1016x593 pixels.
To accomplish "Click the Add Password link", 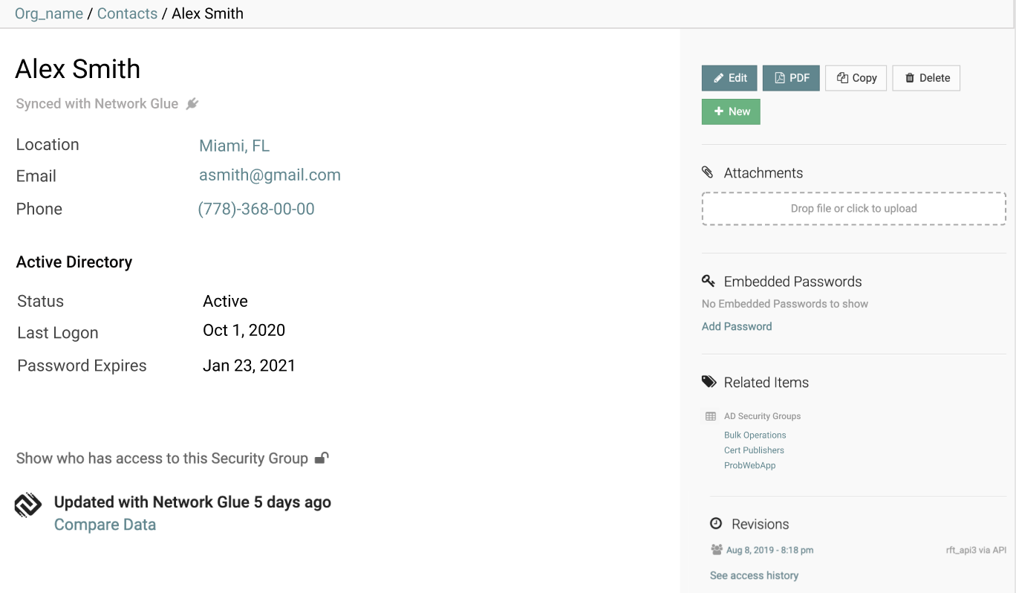I will tap(736, 326).
